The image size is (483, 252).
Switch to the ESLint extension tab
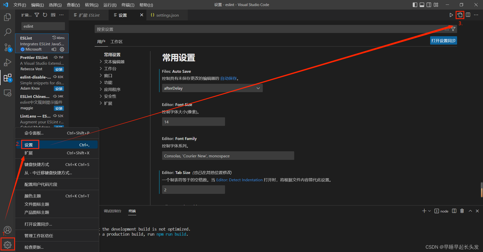(89, 15)
